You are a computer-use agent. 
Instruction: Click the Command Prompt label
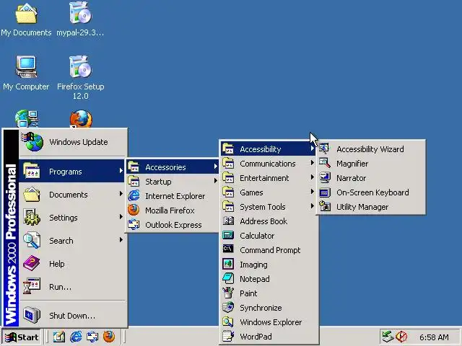coord(270,250)
